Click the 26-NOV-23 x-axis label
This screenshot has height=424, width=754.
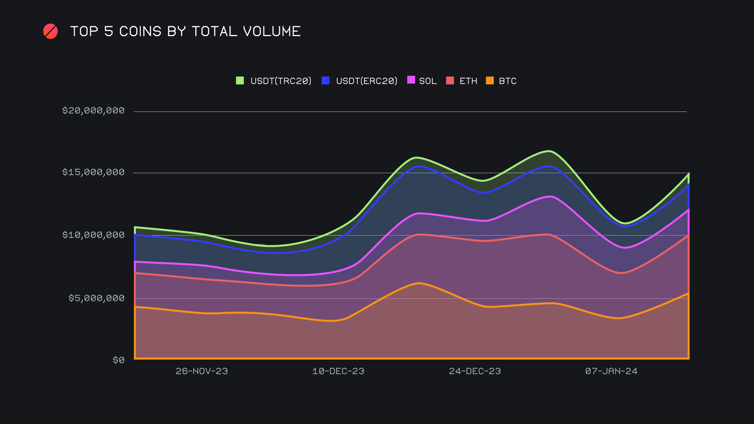(201, 371)
